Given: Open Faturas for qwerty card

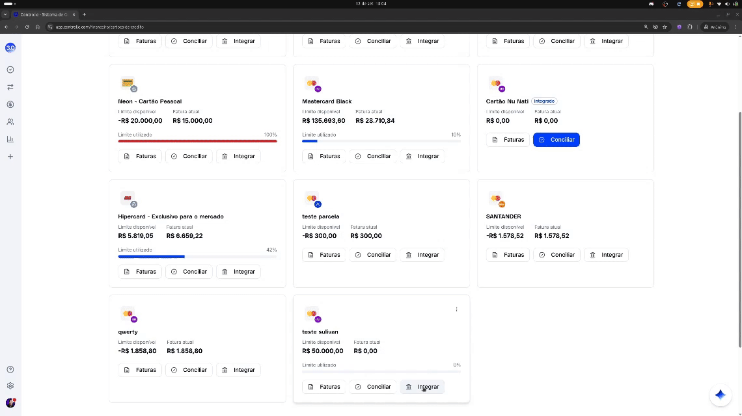Looking at the screenshot, I should (x=140, y=370).
